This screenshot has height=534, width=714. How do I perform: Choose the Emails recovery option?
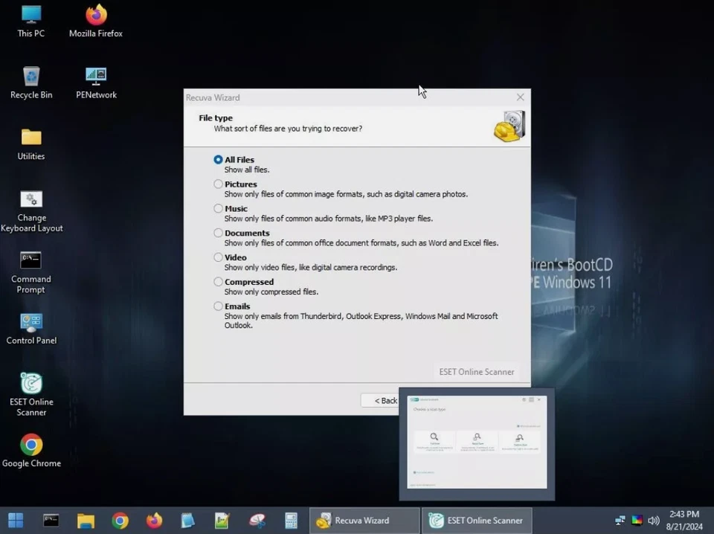218,306
